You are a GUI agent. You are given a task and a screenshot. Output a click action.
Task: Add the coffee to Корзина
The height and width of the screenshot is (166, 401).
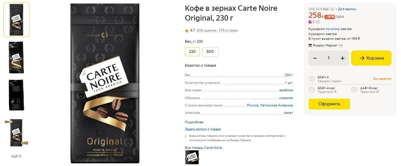coord(371,58)
